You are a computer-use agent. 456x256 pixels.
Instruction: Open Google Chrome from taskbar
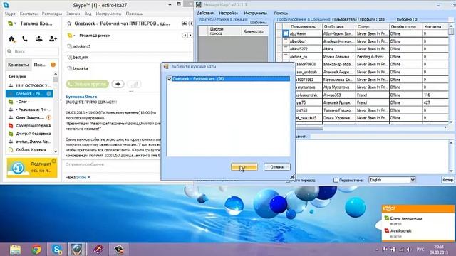36,250
